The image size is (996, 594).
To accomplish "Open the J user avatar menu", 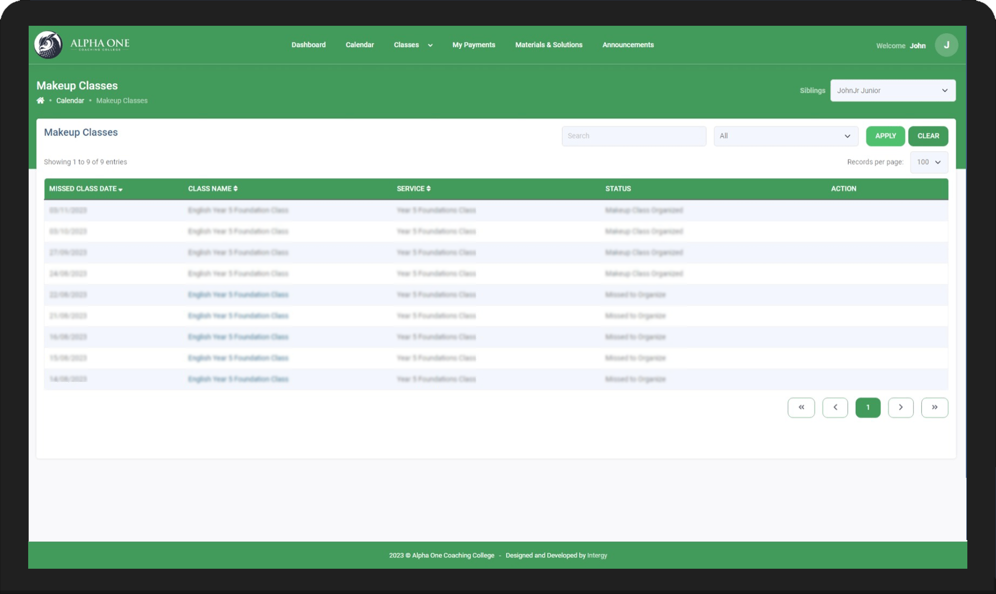I will (946, 45).
